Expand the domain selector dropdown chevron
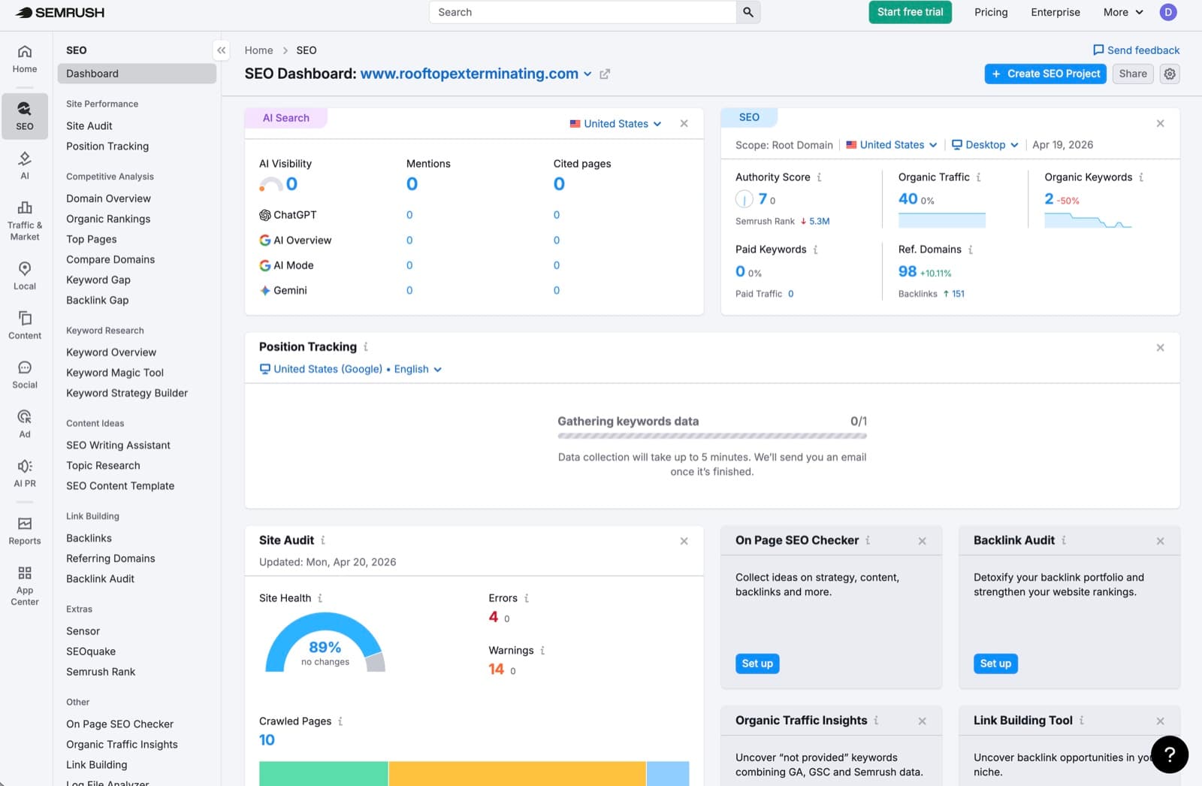Viewport: 1202px width, 786px height. click(587, 74)
